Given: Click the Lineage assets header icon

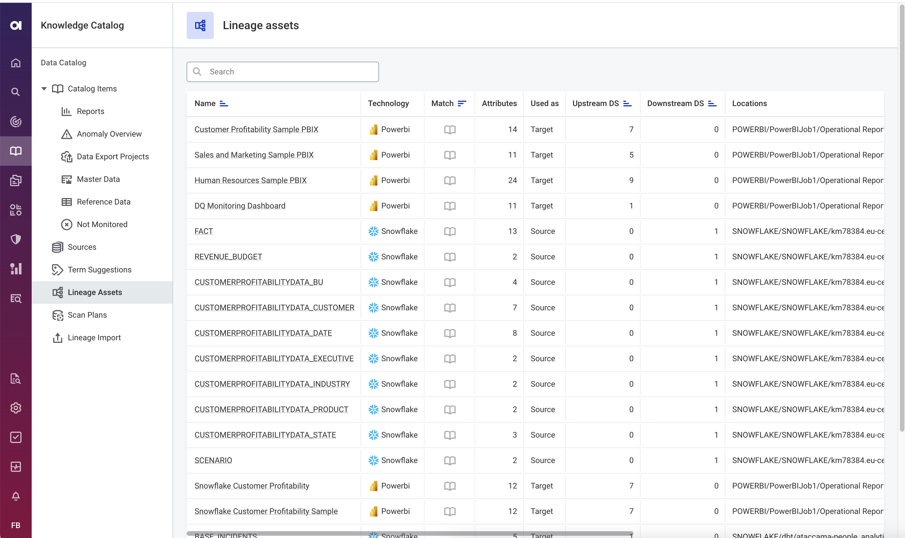Looking at the screenshot, I should pyautogui.click(x=200, y=25).
